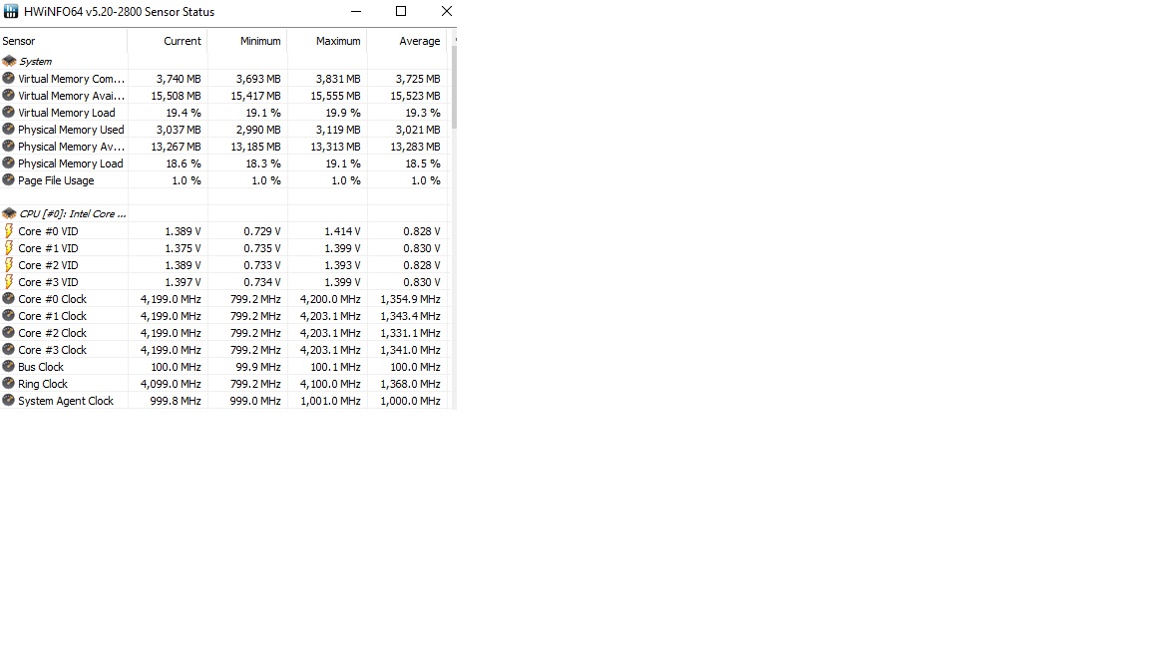This screenshot has height=646, width=1149.
Task: Click the Physical Memory Used sensor icon
Action: pyautogui.click(x=9, y=129)
